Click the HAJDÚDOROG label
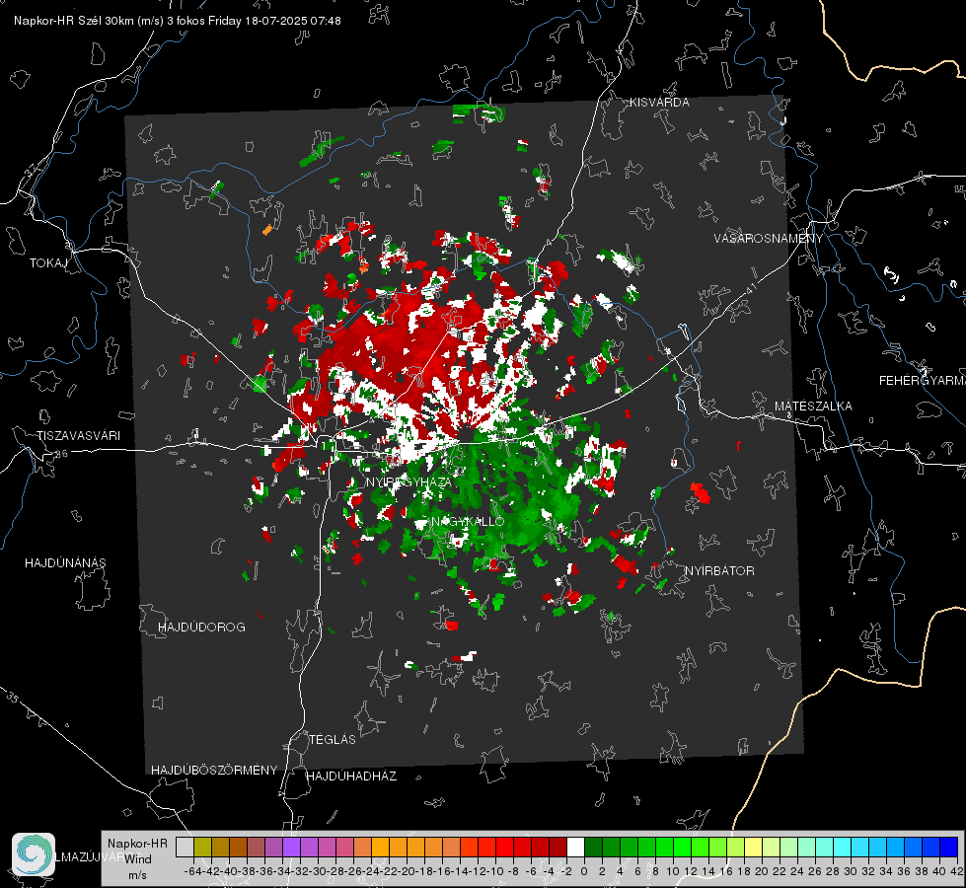The image size is (966, 888). (201, 628)
